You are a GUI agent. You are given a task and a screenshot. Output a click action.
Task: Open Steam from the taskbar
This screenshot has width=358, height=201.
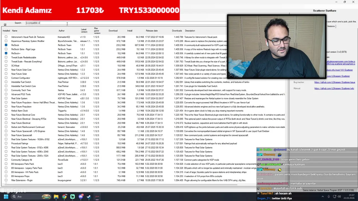pyautogui.click(x=89, y=197)
